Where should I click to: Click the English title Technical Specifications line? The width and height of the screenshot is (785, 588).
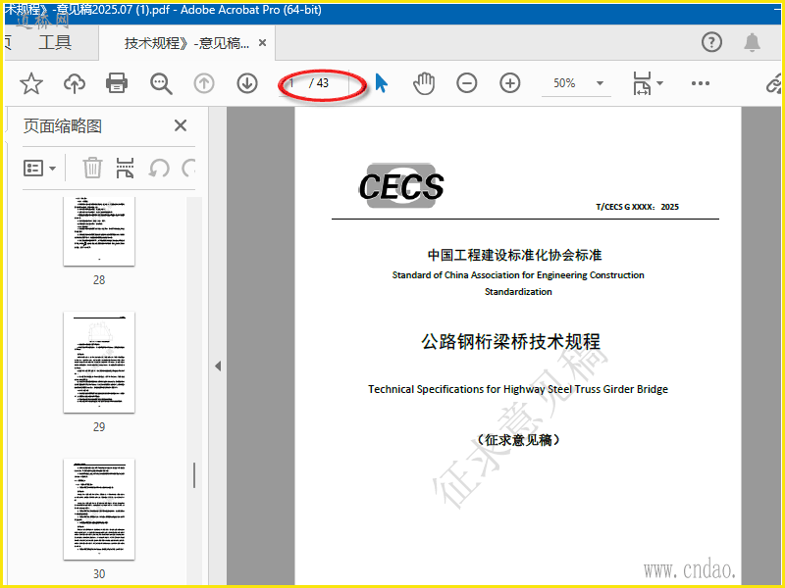pos(518,389)
